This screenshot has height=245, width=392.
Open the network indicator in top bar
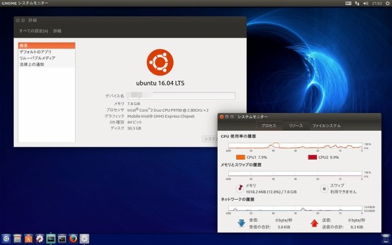click(x=357, y=3)
